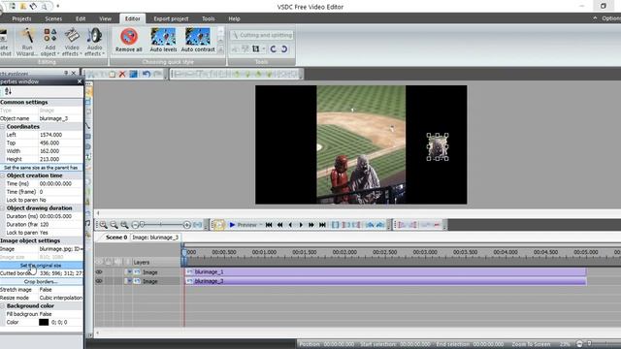Step to the next frame
The width and height of the screenshot is (621, 349).
[301, 225]
